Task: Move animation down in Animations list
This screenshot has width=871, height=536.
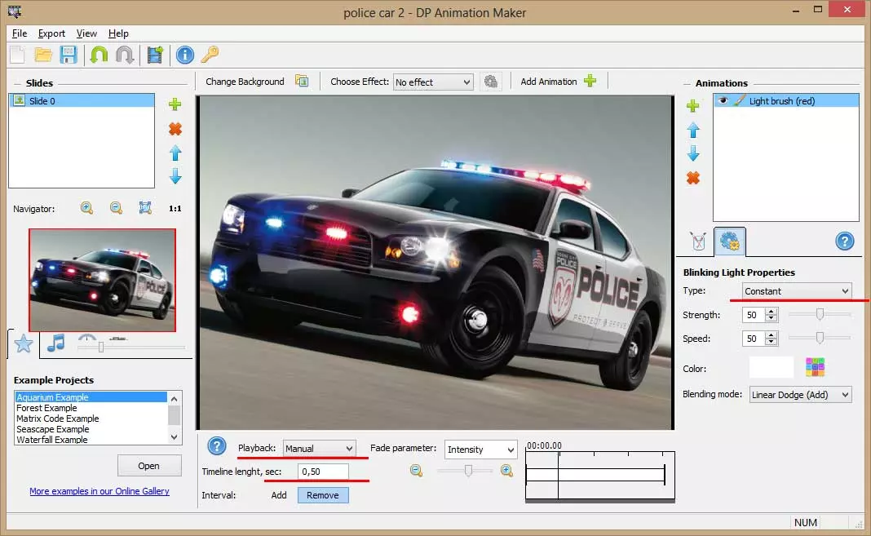Action: (692, 154)
